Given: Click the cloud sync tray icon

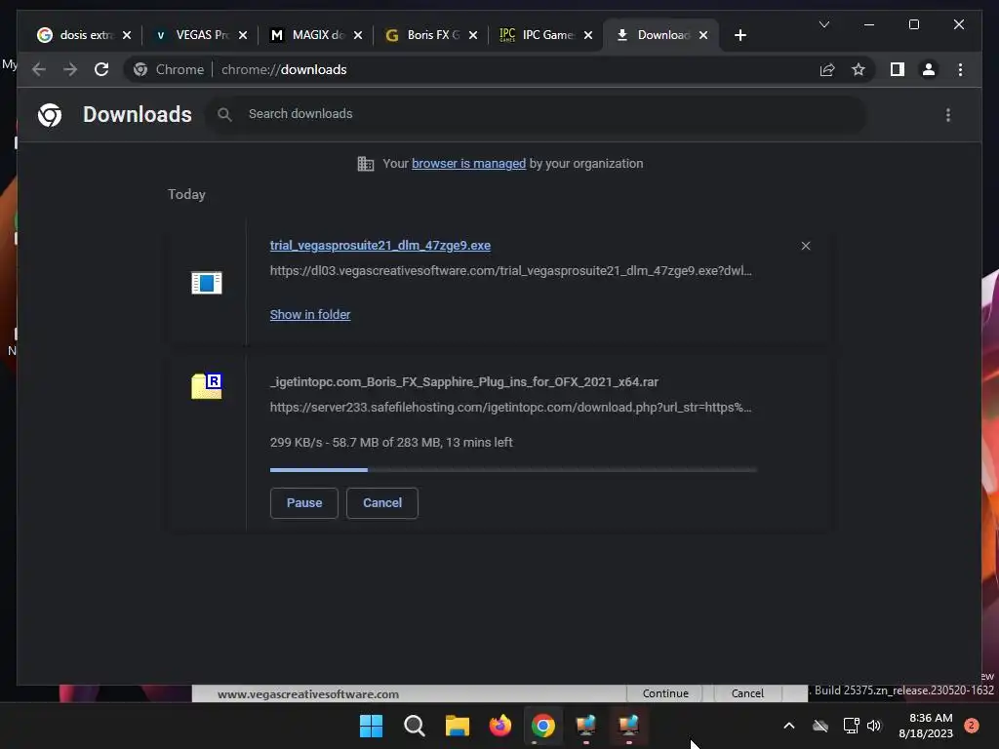Looking at the screenshot, I should (x=820, y=726).
